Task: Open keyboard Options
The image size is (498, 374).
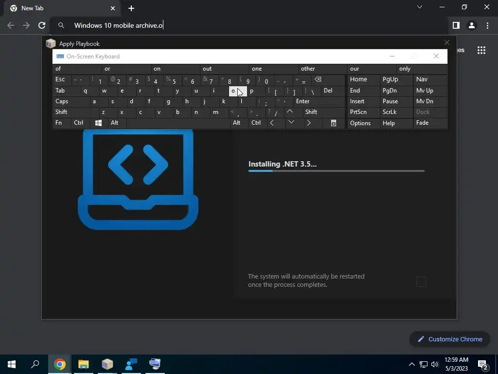Action: tap(363, 123)
